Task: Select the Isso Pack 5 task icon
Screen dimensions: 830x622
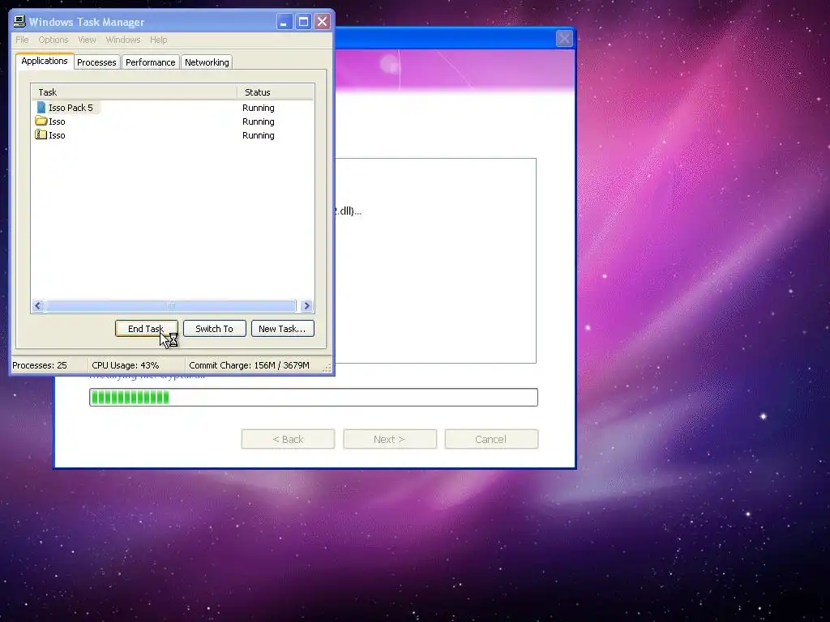Action: click(x=41, y=108)
